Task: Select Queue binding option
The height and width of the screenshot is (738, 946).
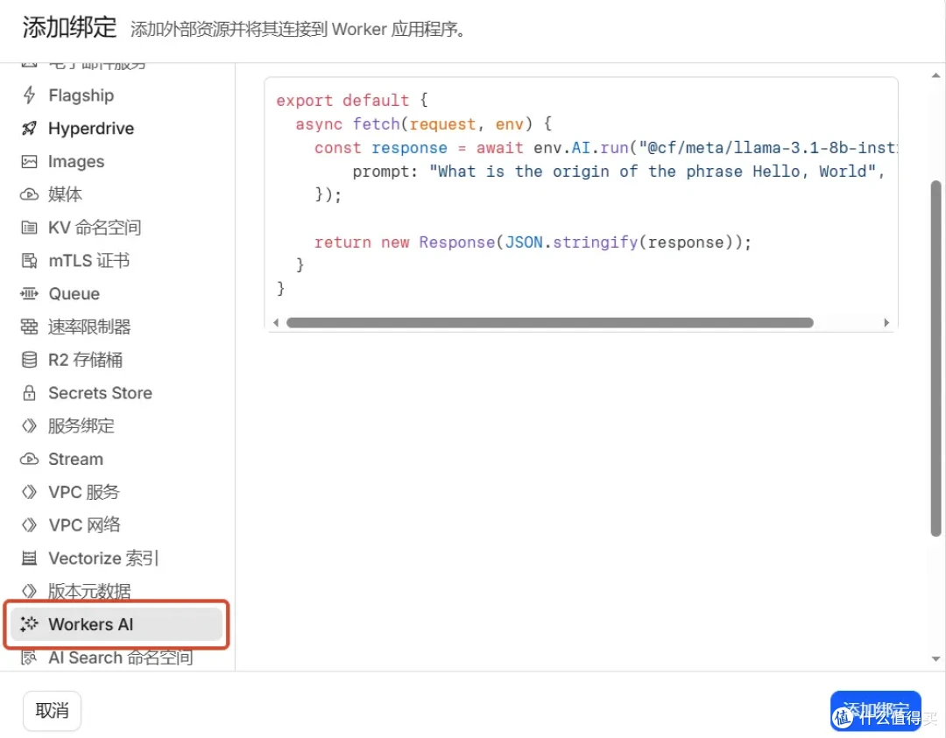Action: (117, 293)
